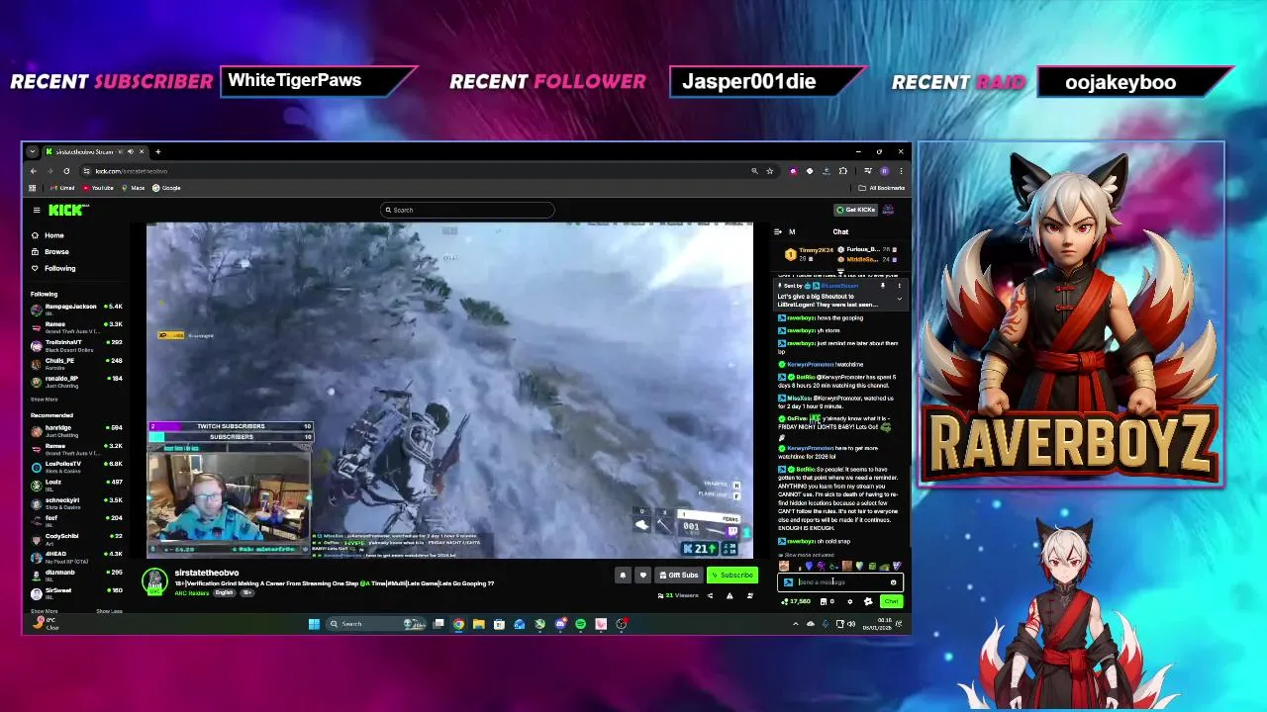Toggle follow with the heart icon
The image size is (1267, 712).
tap(642, 576)
